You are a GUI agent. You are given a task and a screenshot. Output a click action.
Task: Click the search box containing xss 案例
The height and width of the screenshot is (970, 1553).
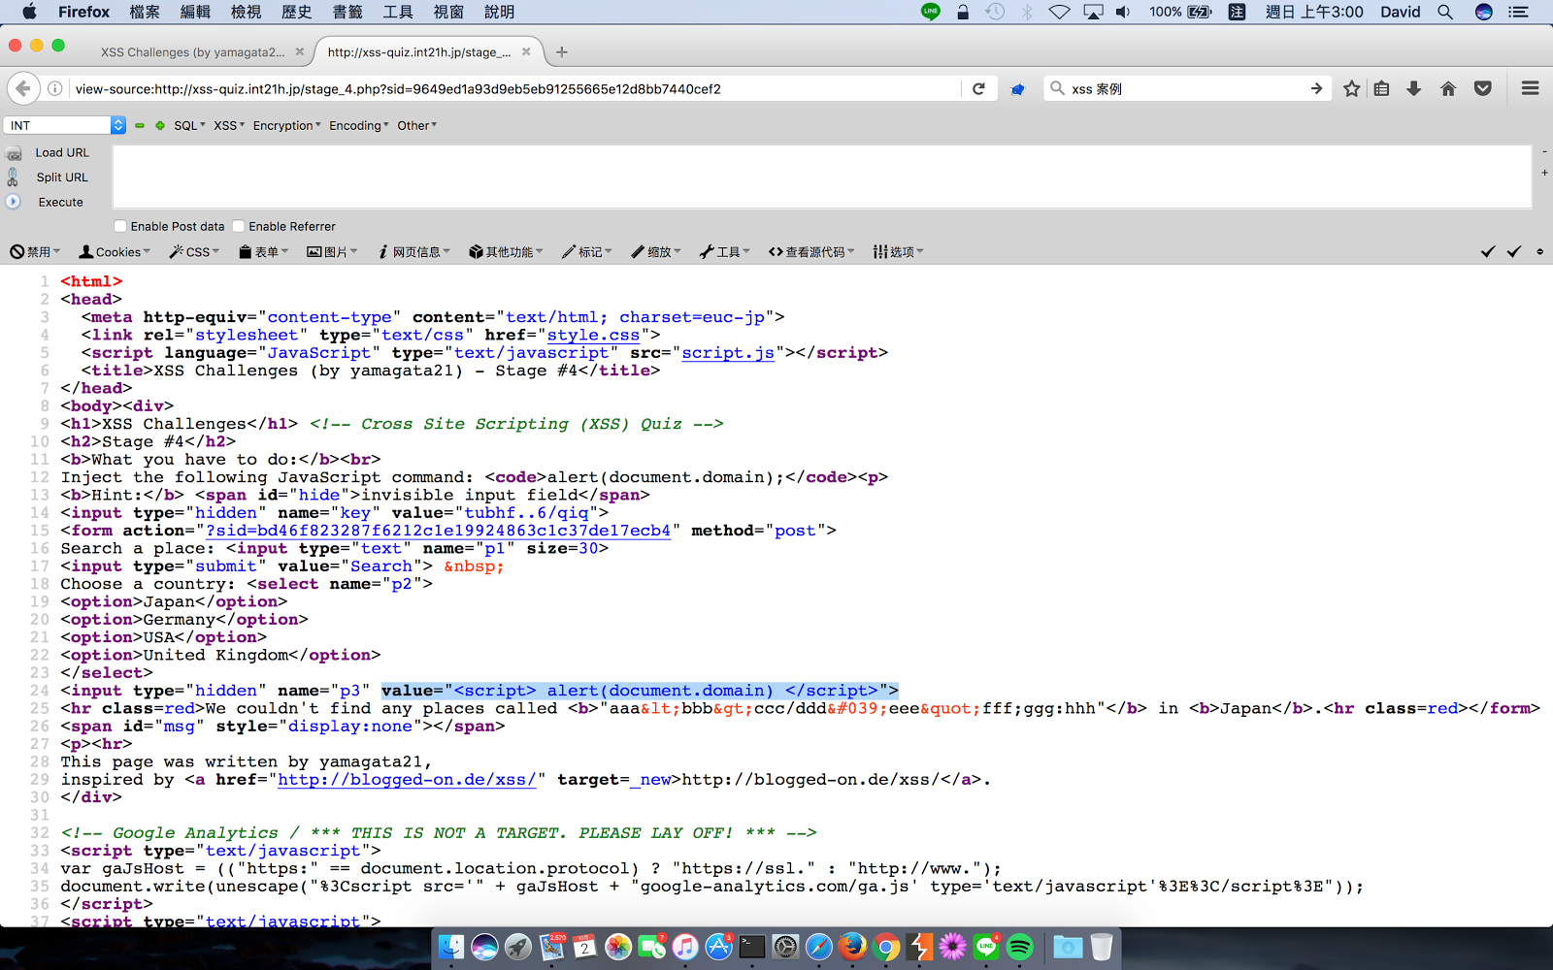tap(1186, 88)
